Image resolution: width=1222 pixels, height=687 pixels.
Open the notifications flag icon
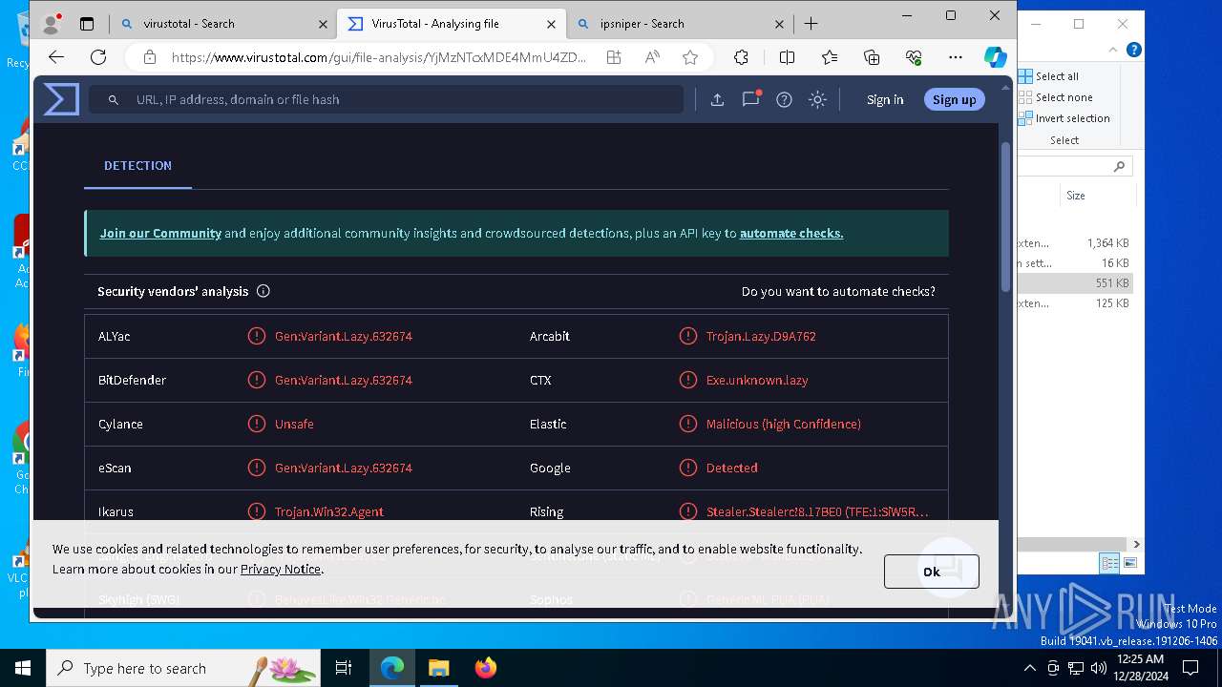coord(751,98)
